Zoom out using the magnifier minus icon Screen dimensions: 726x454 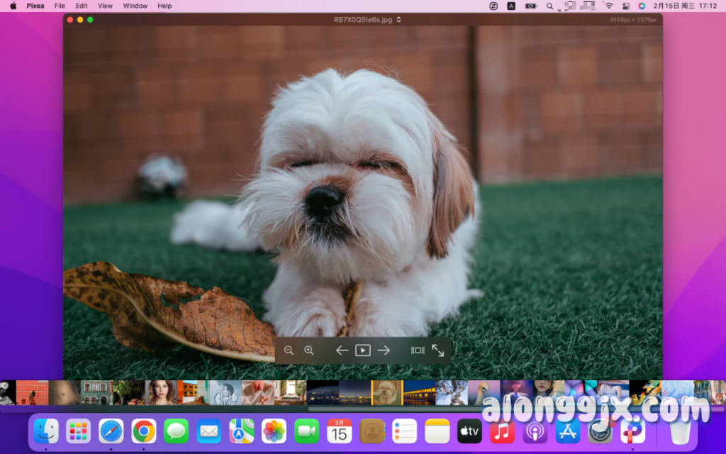coord(289,350)
